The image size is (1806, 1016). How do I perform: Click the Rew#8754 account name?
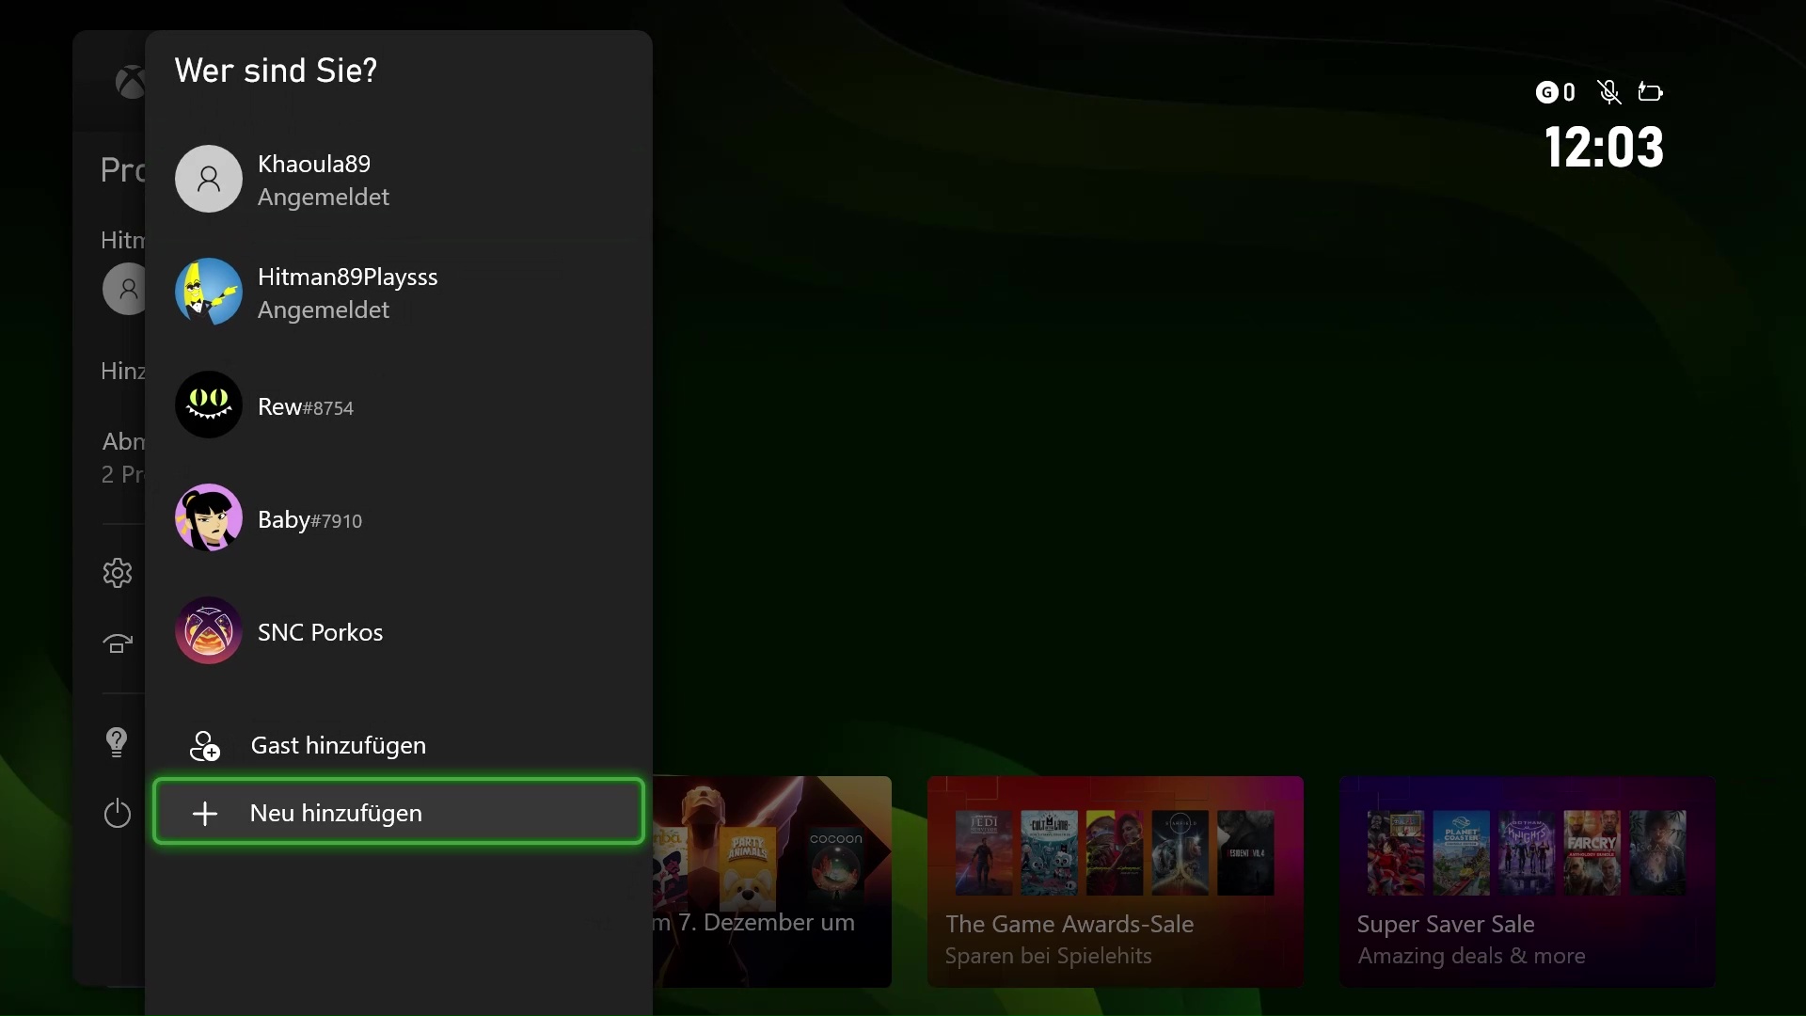(x=306, y=407)
